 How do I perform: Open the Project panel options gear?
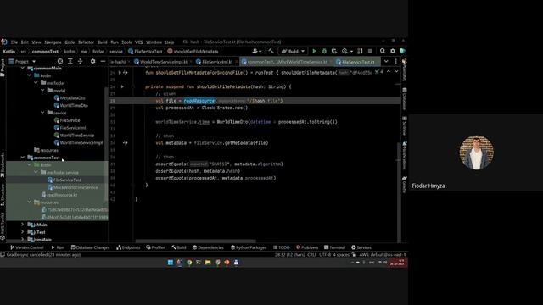click(x=92, y=61)
